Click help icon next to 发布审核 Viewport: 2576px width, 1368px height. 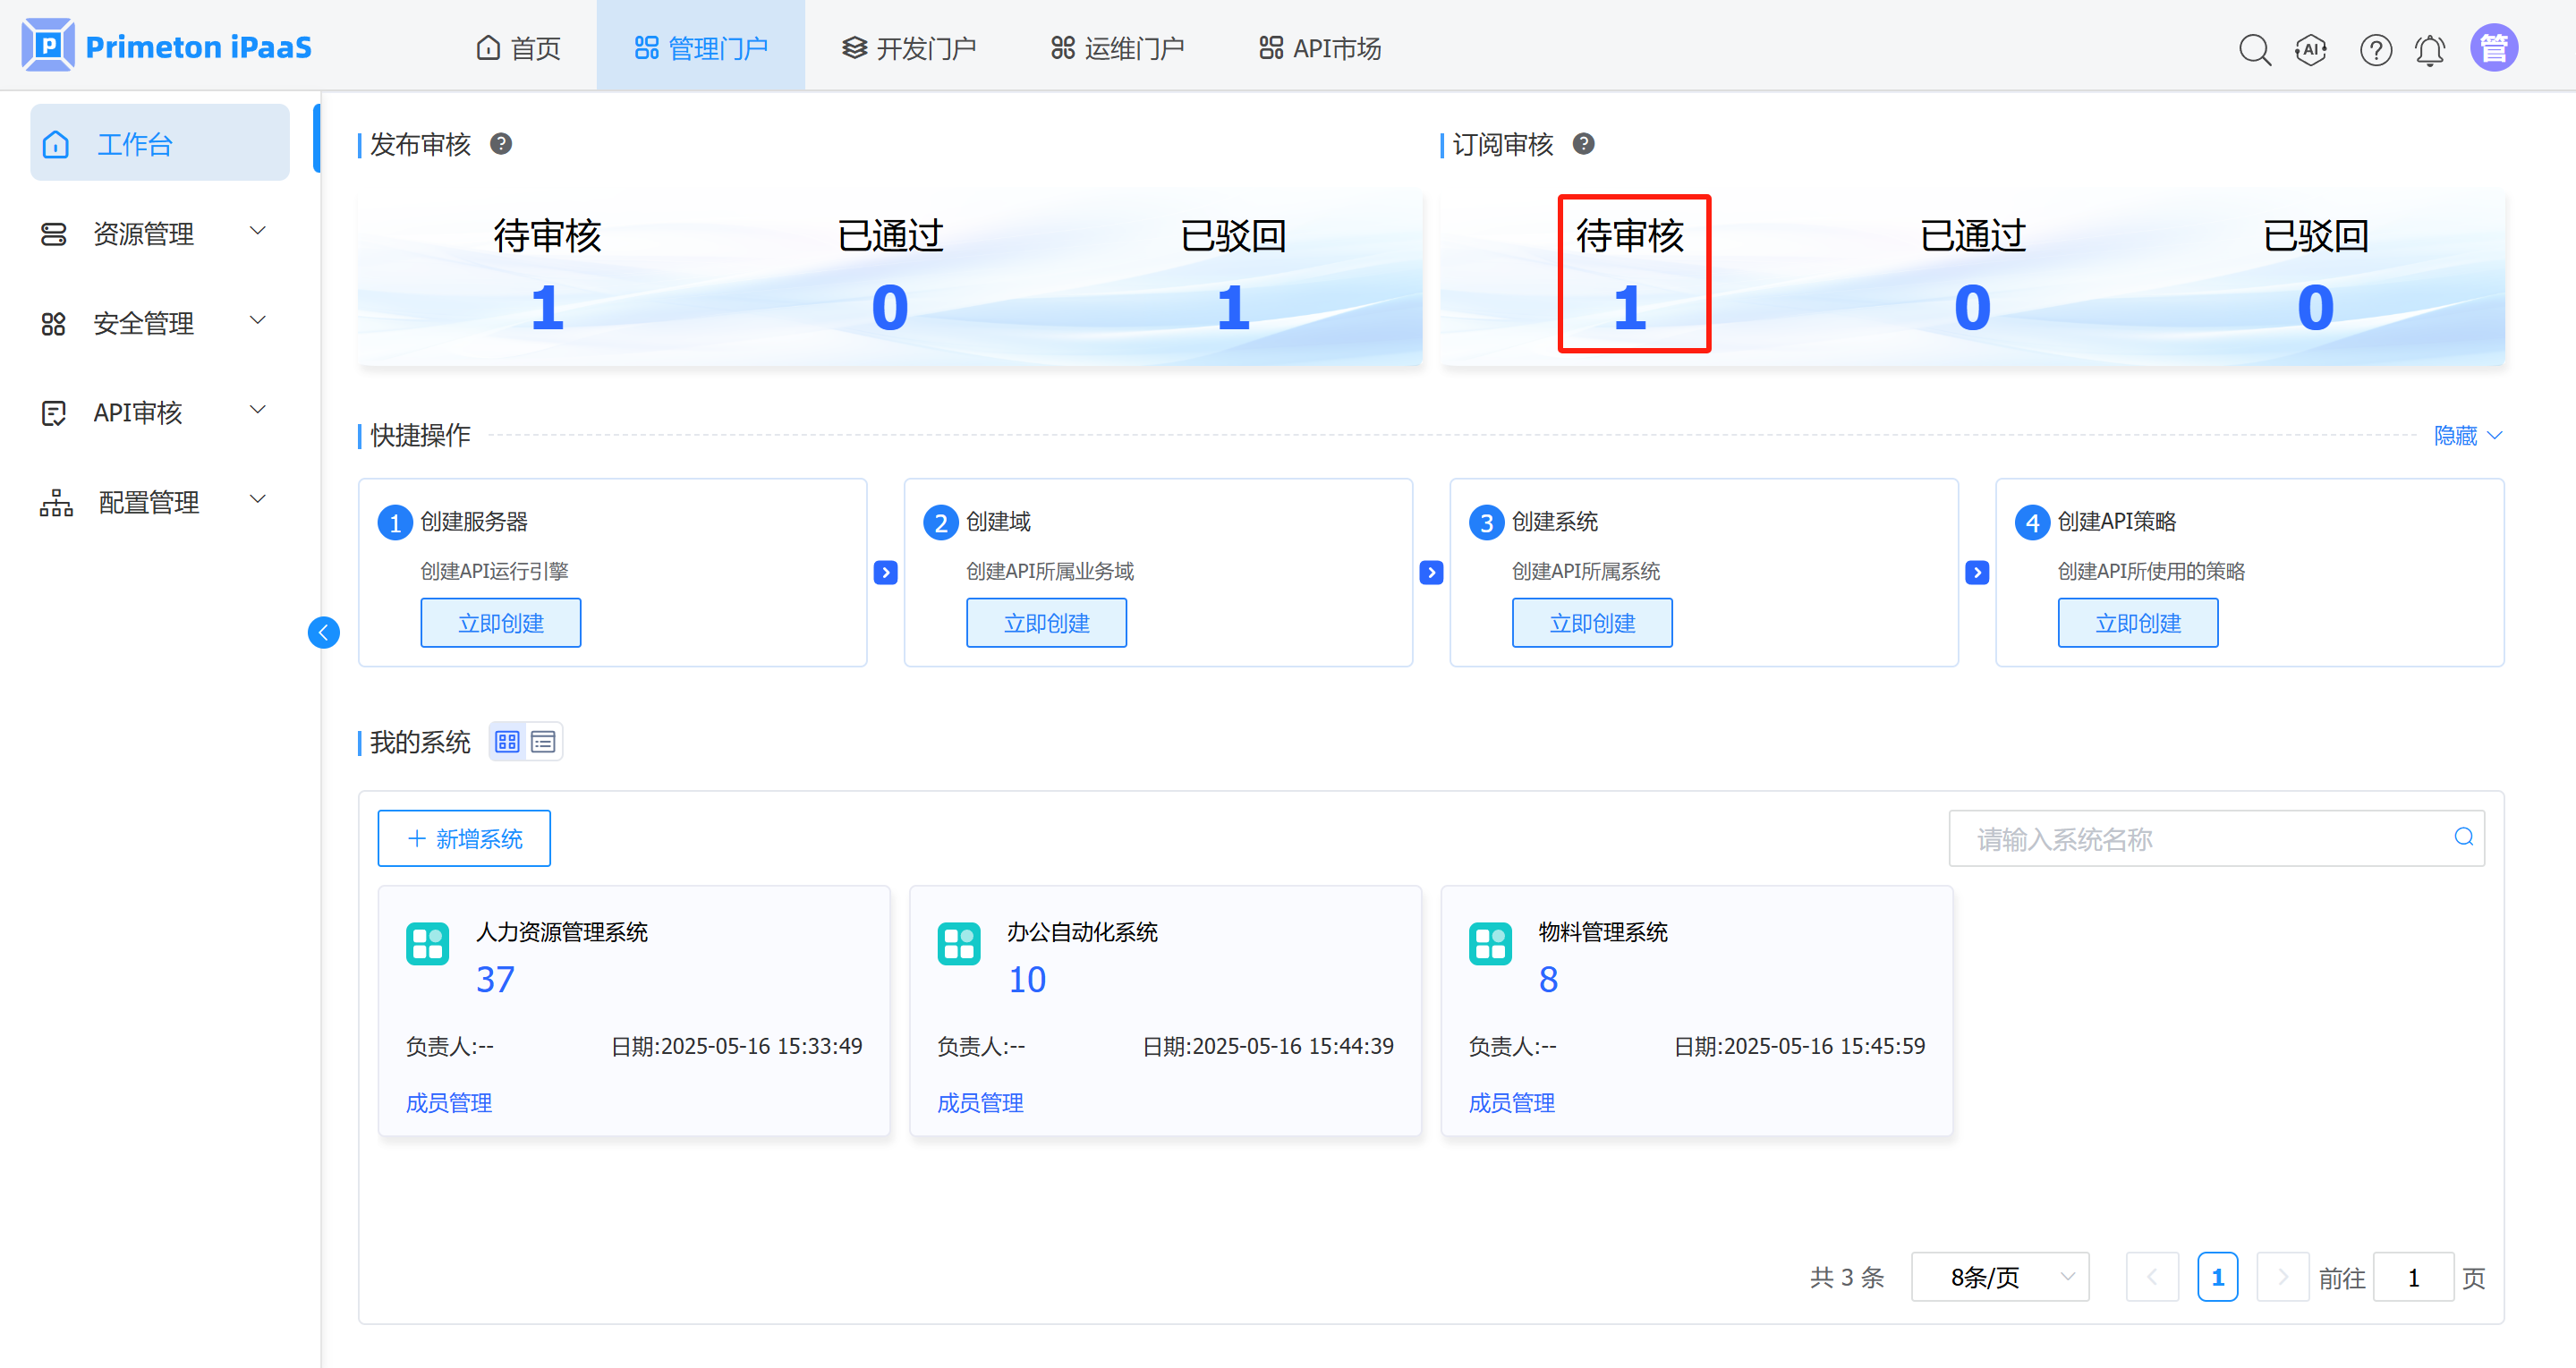501,144
